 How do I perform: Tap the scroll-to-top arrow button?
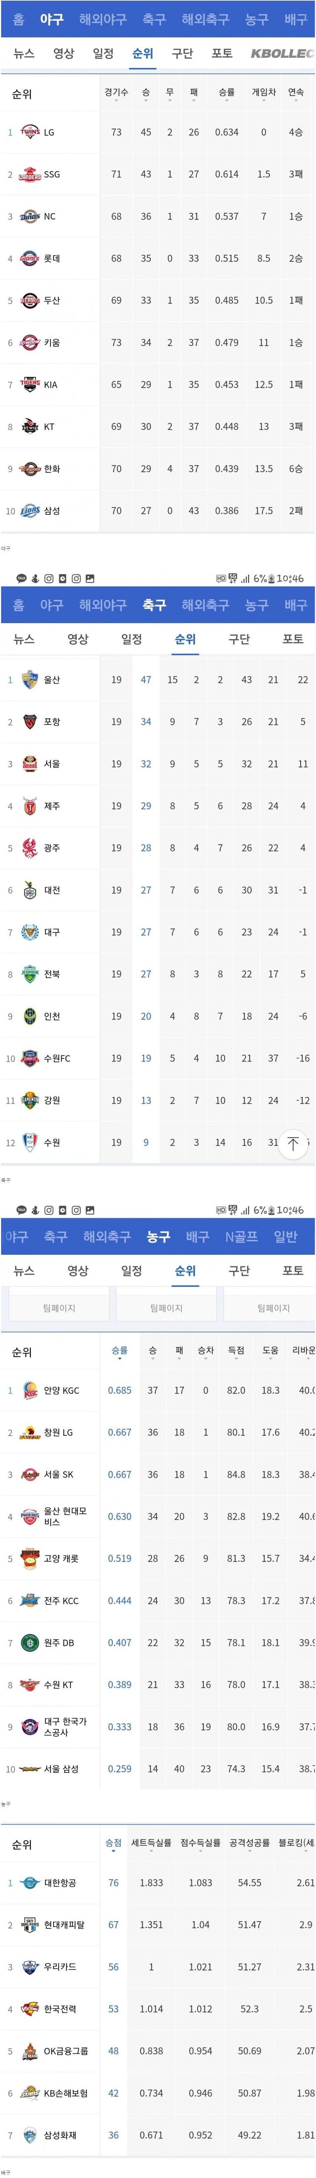(293, 1144)
